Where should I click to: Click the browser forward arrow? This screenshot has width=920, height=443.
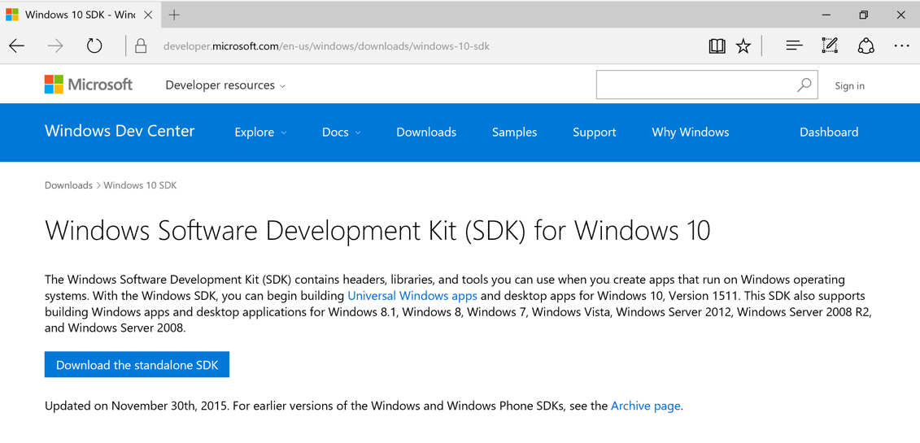(x=55, y=46)
